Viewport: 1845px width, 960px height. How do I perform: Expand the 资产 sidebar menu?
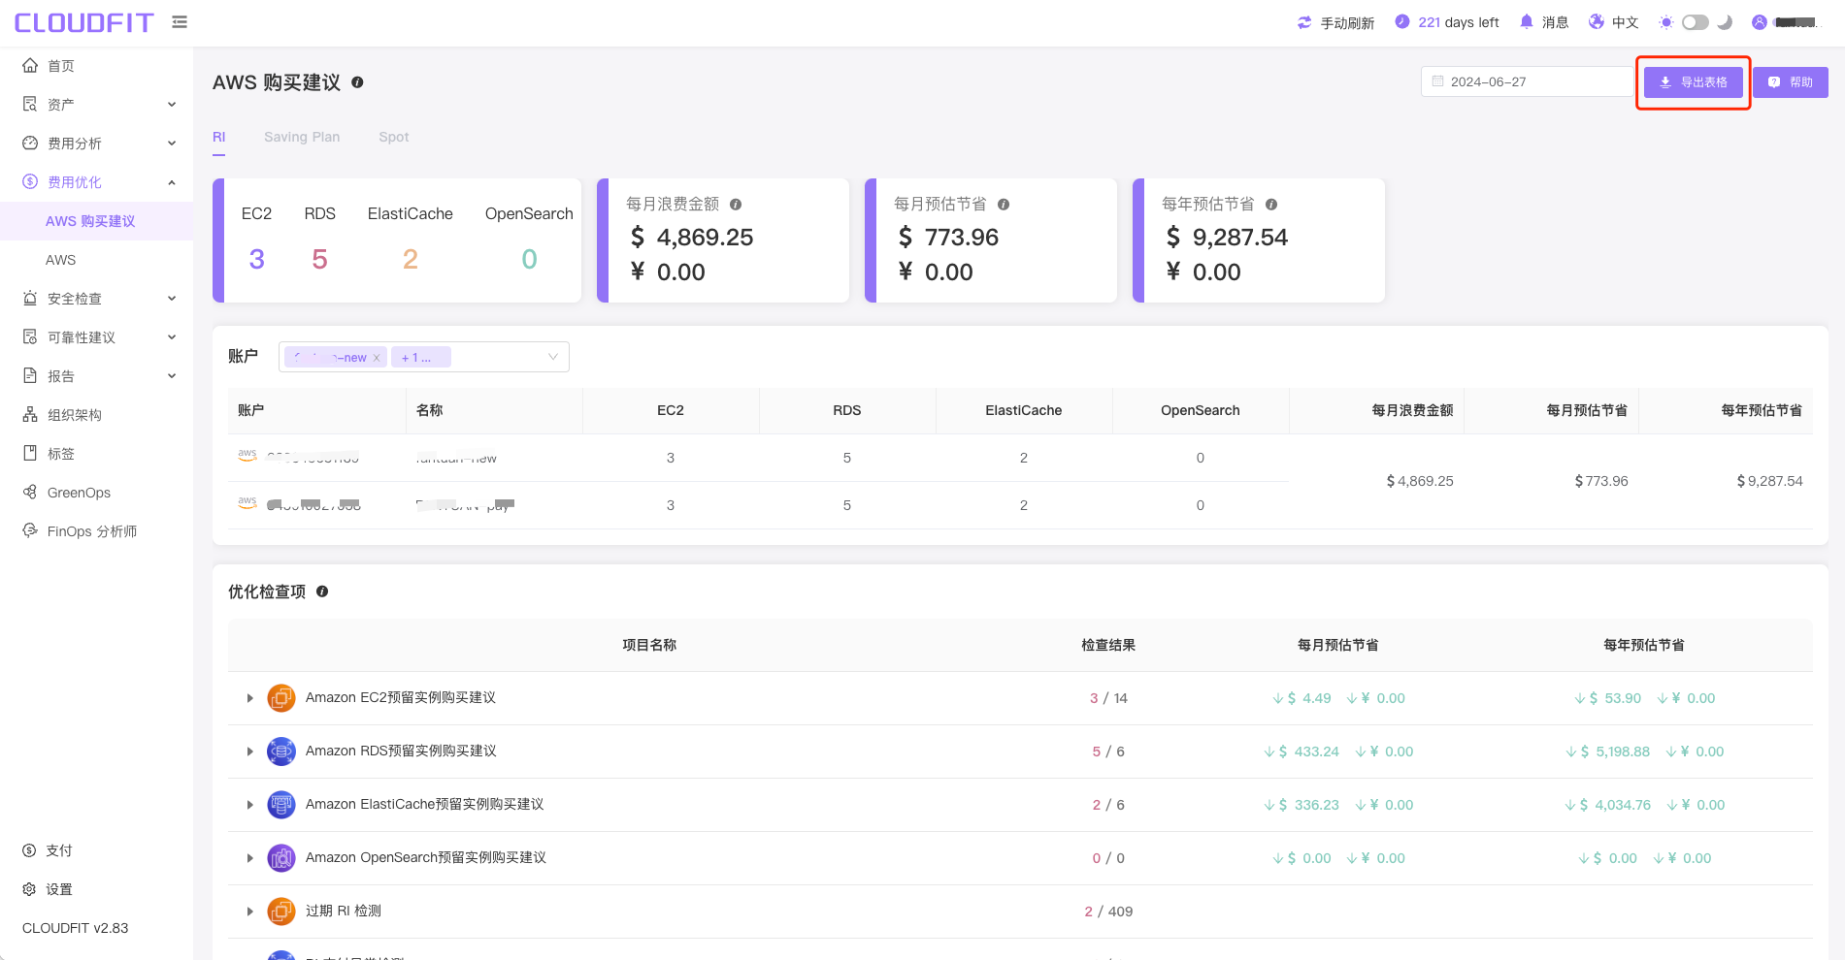click(97, 105)
